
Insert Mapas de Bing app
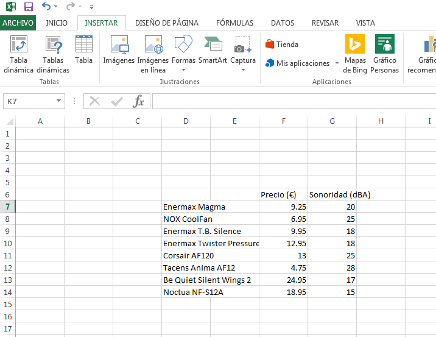(355, 54)
